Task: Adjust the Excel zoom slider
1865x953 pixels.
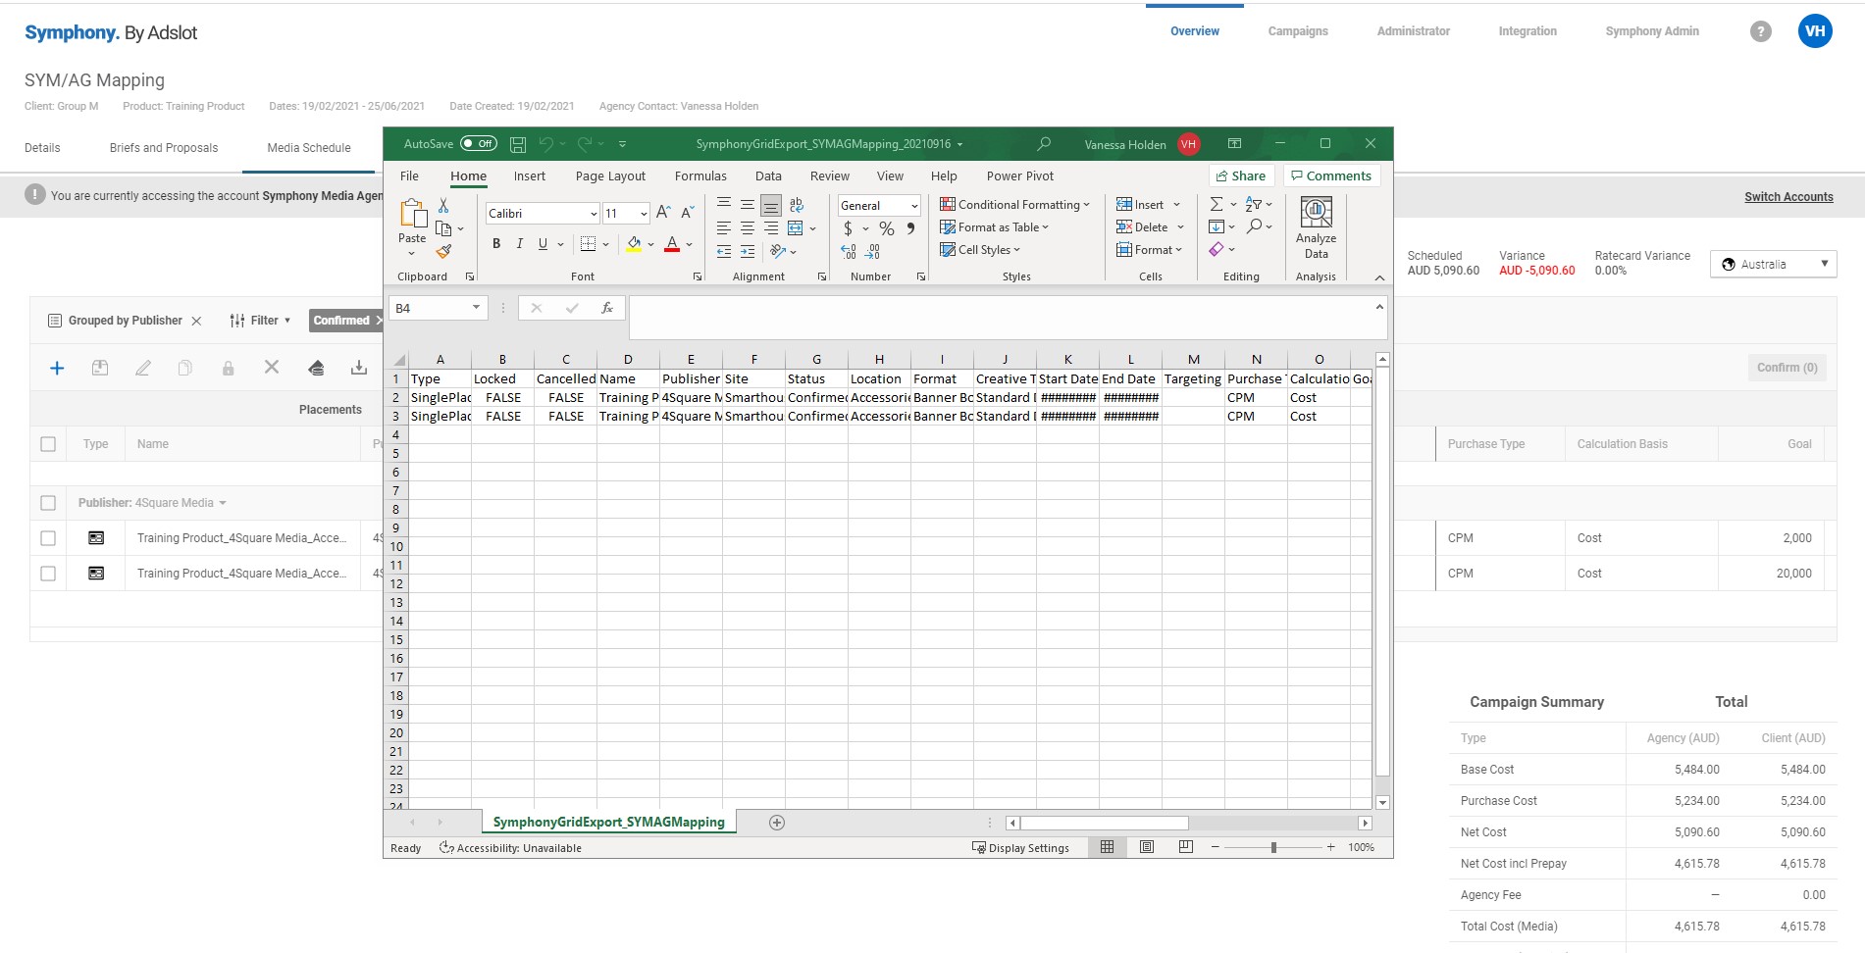Action: [1273, 847]
